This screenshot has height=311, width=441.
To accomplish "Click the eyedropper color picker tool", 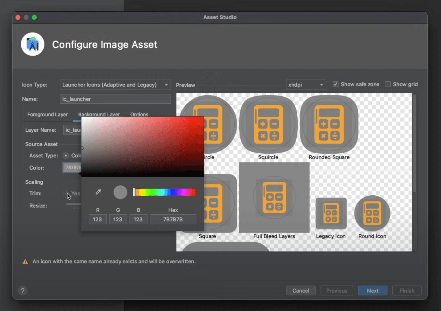I will [x=98, y=192].
